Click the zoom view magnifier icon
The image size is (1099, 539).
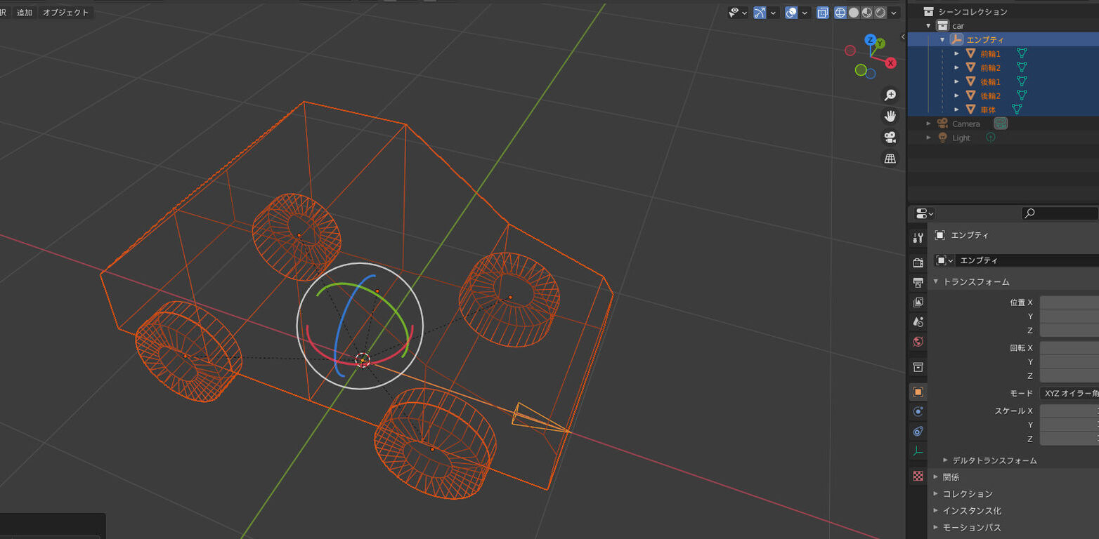click(x=890, y=95)
